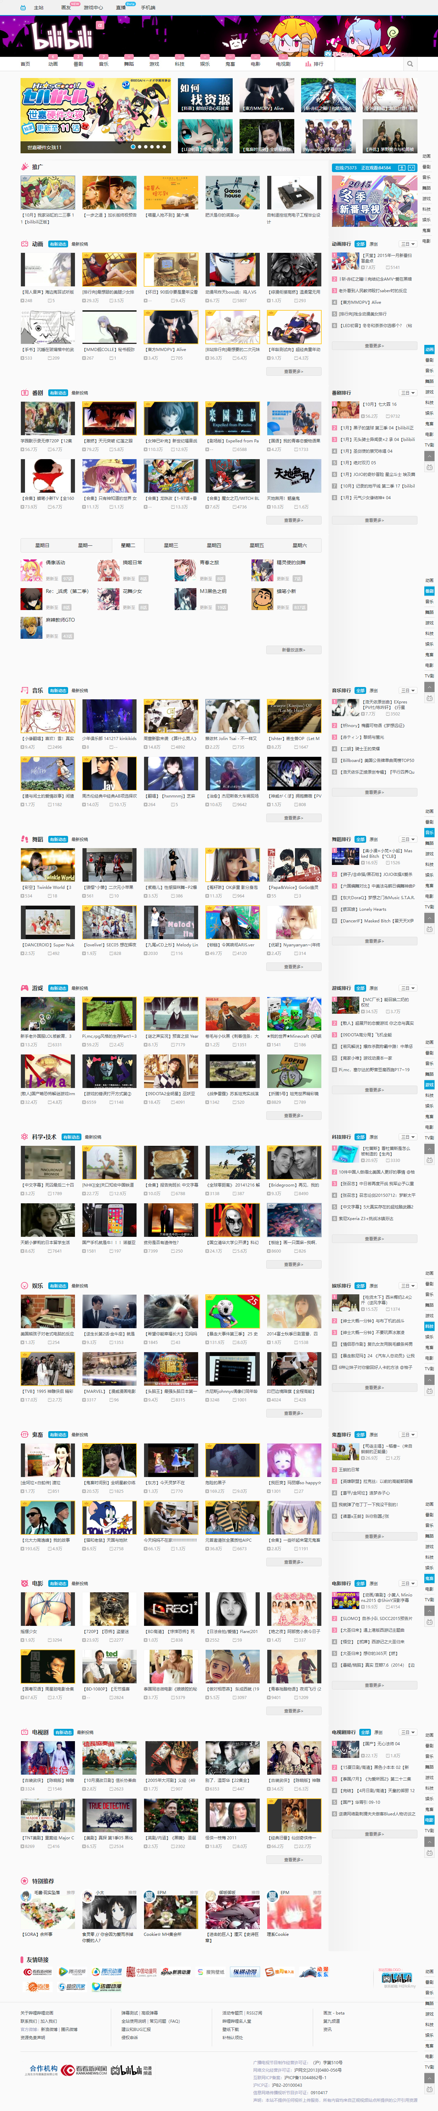Select 有新动态 in the 动画 section
The height and width of the screenshot is (2111, 438).
[57, 244]
